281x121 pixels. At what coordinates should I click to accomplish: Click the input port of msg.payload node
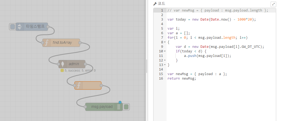pos(85,107)
